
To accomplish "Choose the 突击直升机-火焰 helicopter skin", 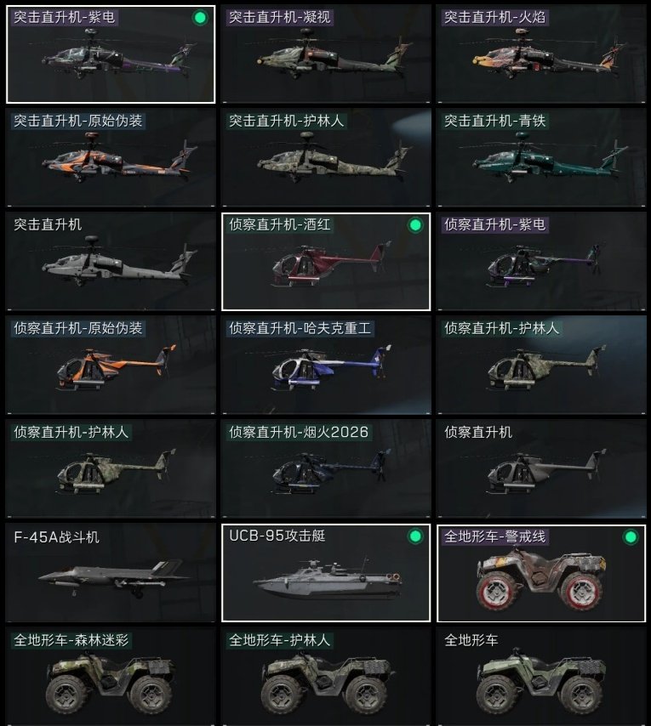I will tap(541, 54).
